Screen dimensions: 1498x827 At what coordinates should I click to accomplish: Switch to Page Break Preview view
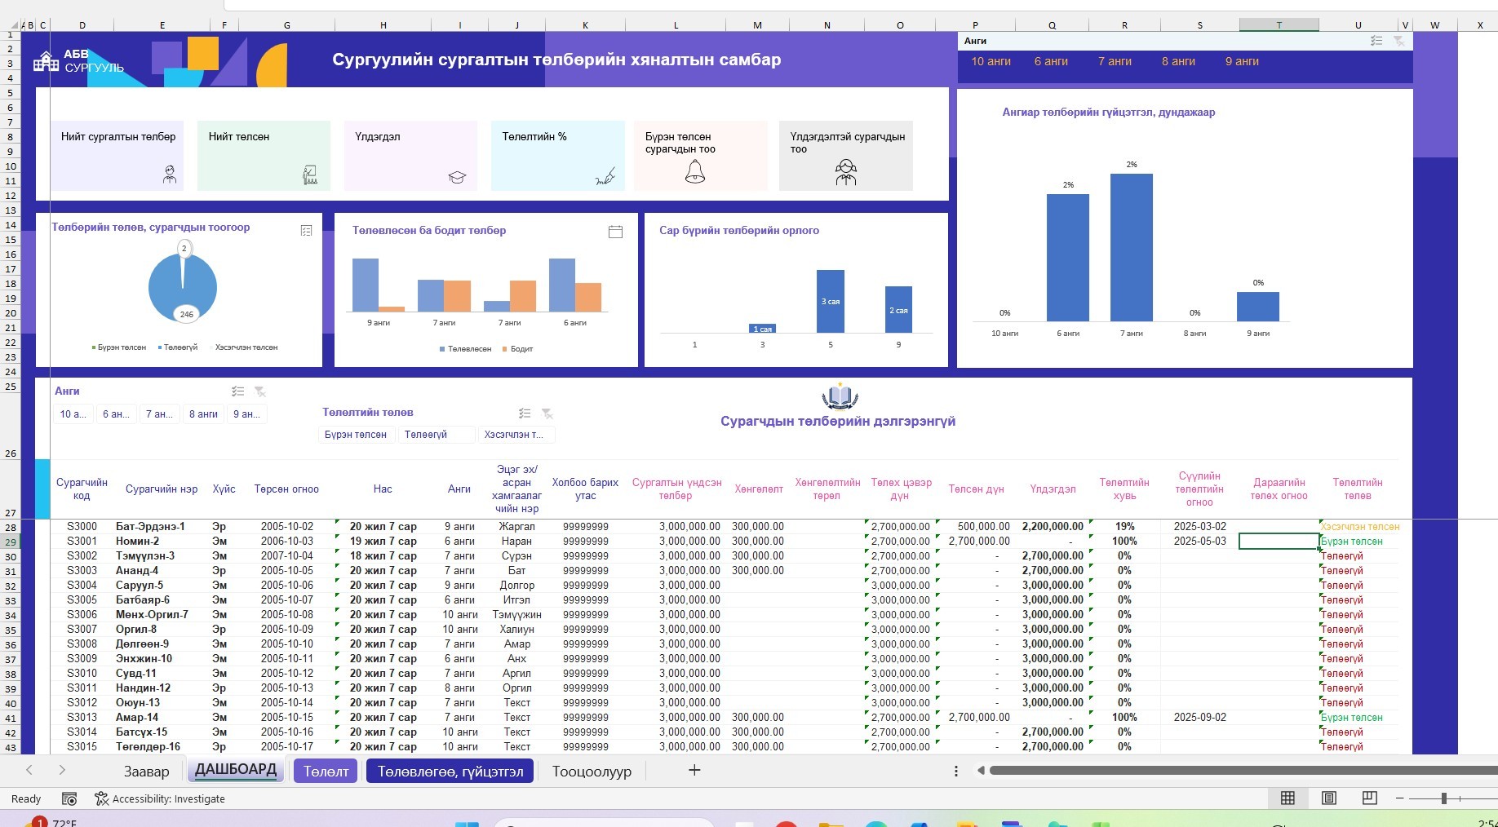click(1369, 798)
